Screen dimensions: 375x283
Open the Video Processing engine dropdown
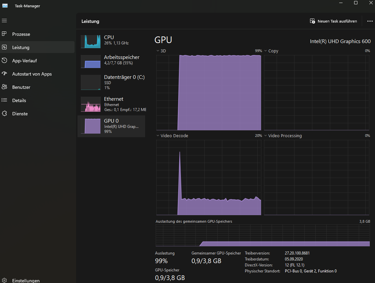(x=266, y=136)
